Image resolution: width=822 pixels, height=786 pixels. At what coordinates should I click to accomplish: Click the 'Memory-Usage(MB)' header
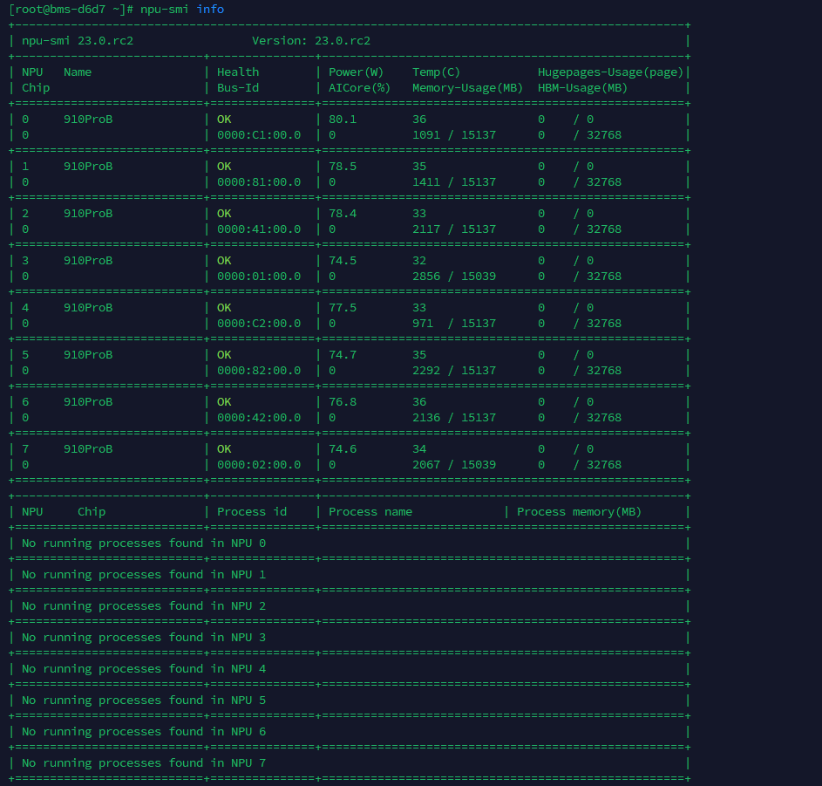click(467, 88)
